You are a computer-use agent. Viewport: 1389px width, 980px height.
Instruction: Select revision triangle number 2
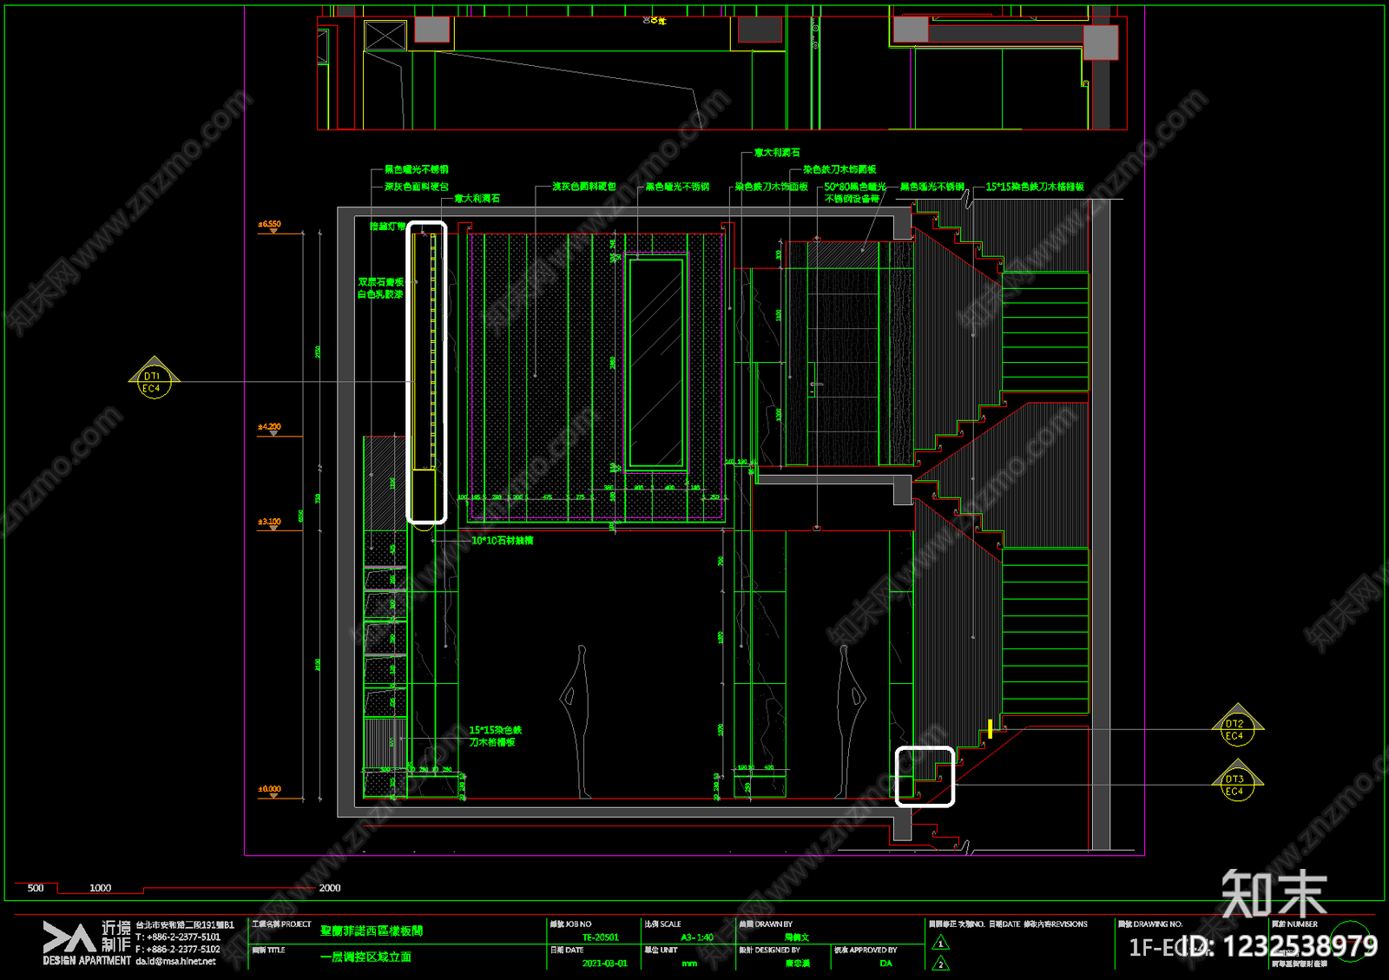940,963
